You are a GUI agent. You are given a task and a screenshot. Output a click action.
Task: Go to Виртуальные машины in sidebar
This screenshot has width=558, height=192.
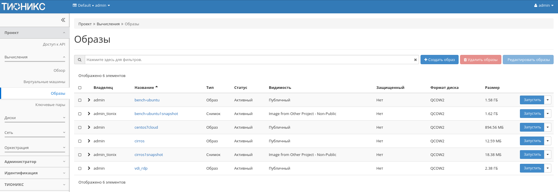(x=44, y=82)
